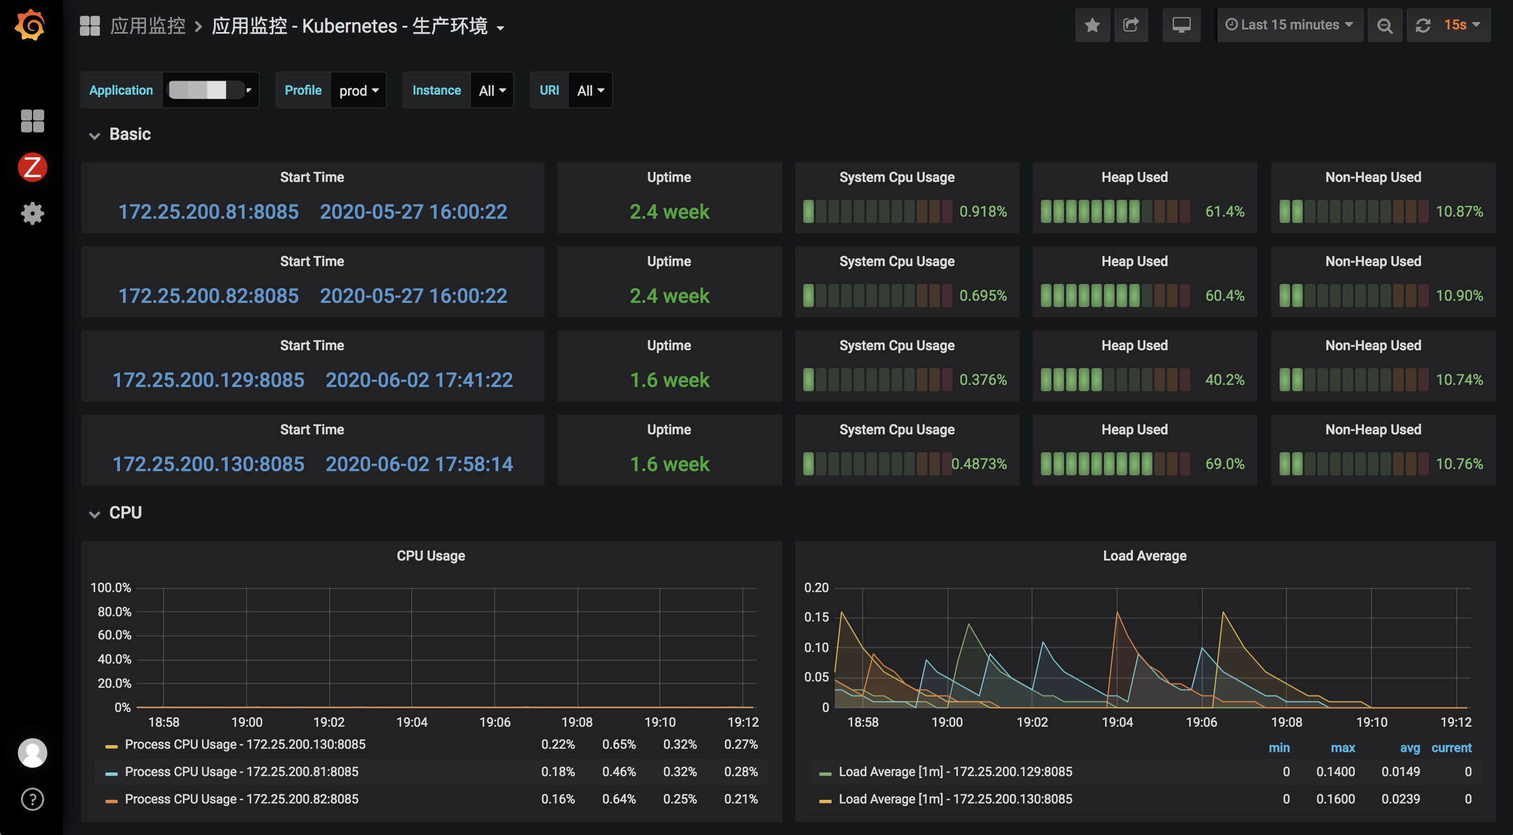Open Dashboards menu in sidebar
Image resolution: width=1513 pixels, height=835 pixels.
[x=32, y=121]
